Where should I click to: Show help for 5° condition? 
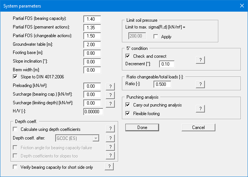200,60
